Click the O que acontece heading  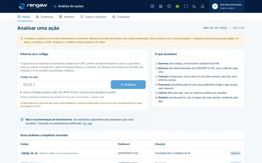[x=166, y=54]
